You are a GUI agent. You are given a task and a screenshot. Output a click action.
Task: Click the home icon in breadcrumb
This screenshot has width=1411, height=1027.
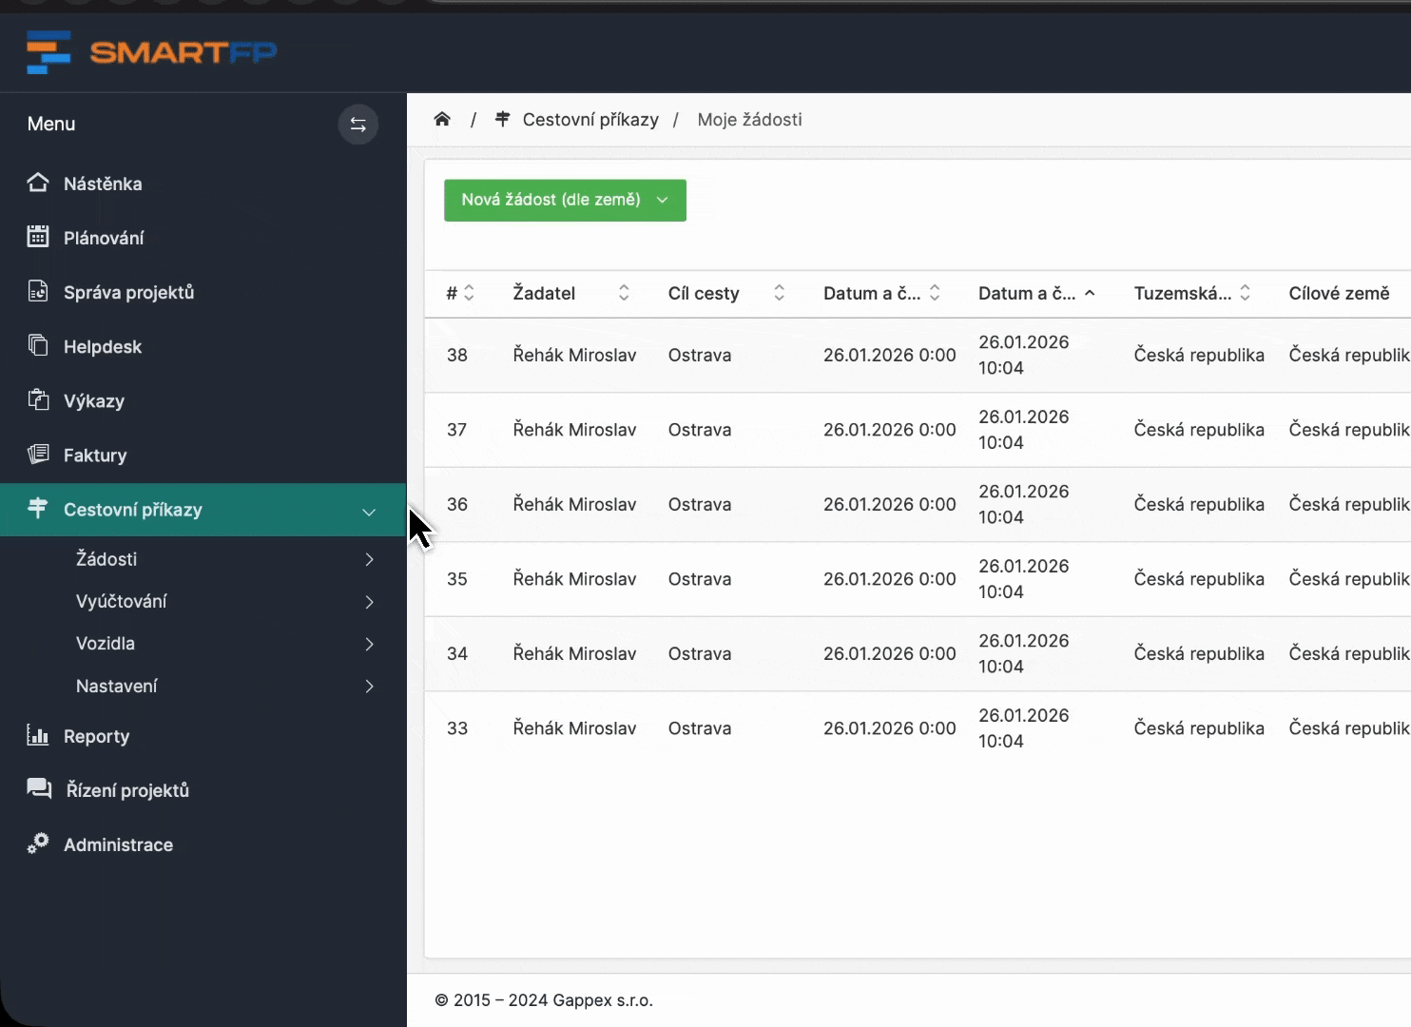[x=442, y=120]
